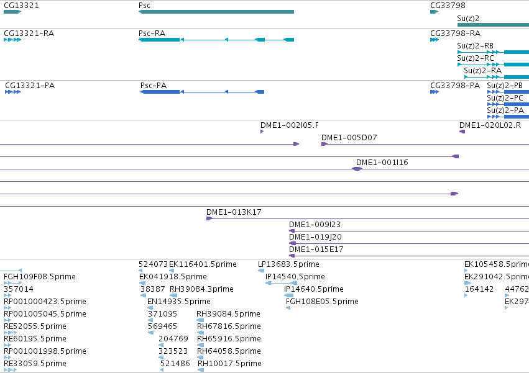Click the DME1-002I05.F arrow marker

point(262,132)
